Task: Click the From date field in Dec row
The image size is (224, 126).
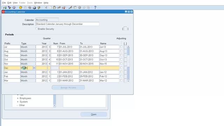Action: click(69, 68)
